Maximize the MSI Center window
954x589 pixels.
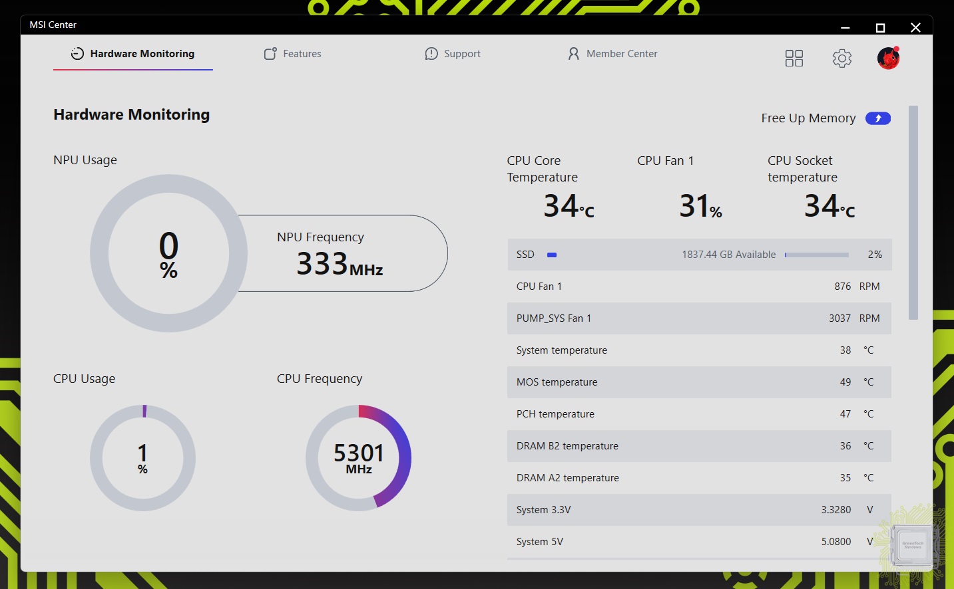[880, 27]
